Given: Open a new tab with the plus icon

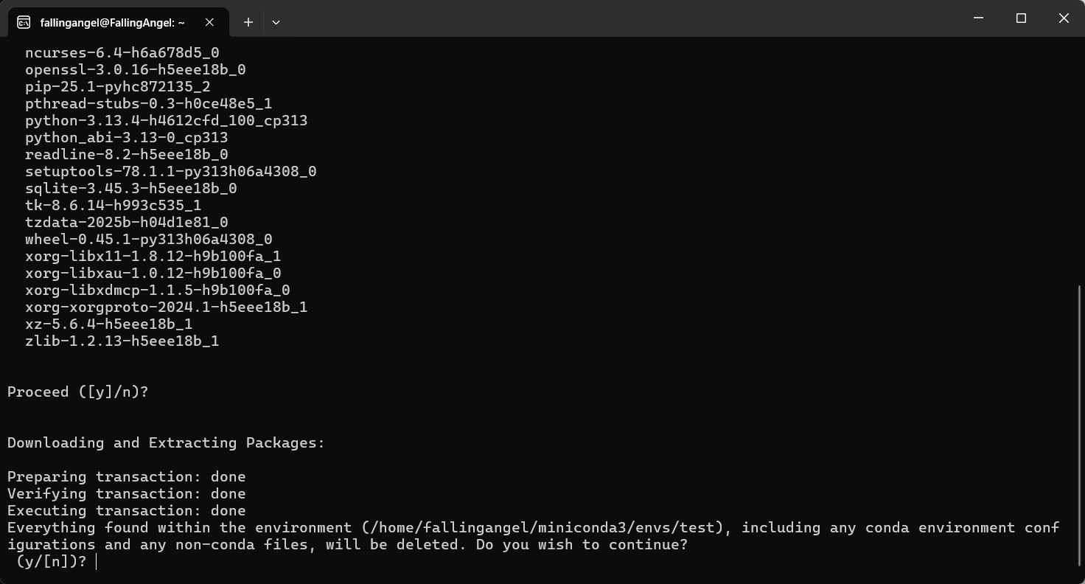Looking at the screenshot, I should [248, 22].
